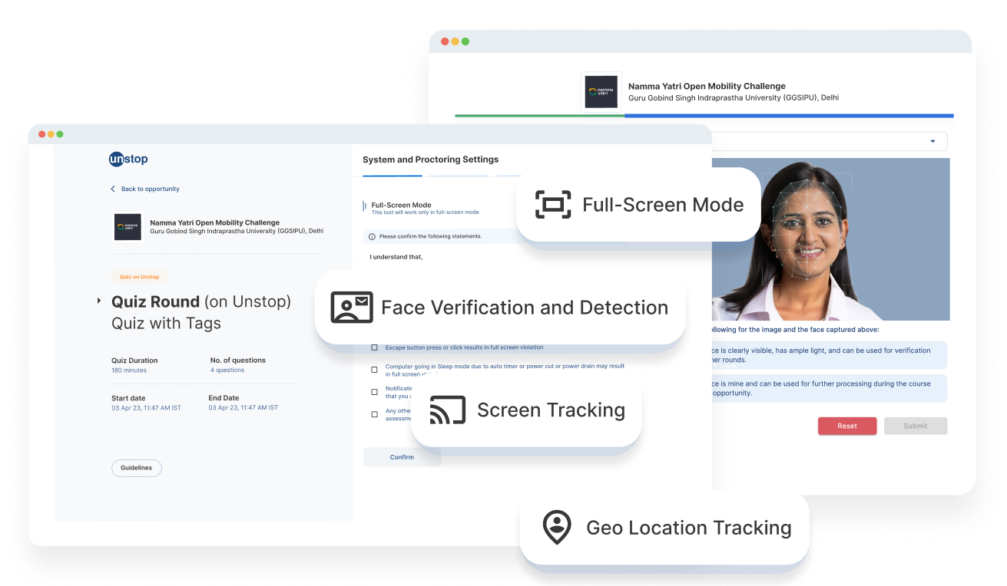Click the Full-Screen Mode frame icon
This screenshot has width=1007, height=586.
pos(553,205)
